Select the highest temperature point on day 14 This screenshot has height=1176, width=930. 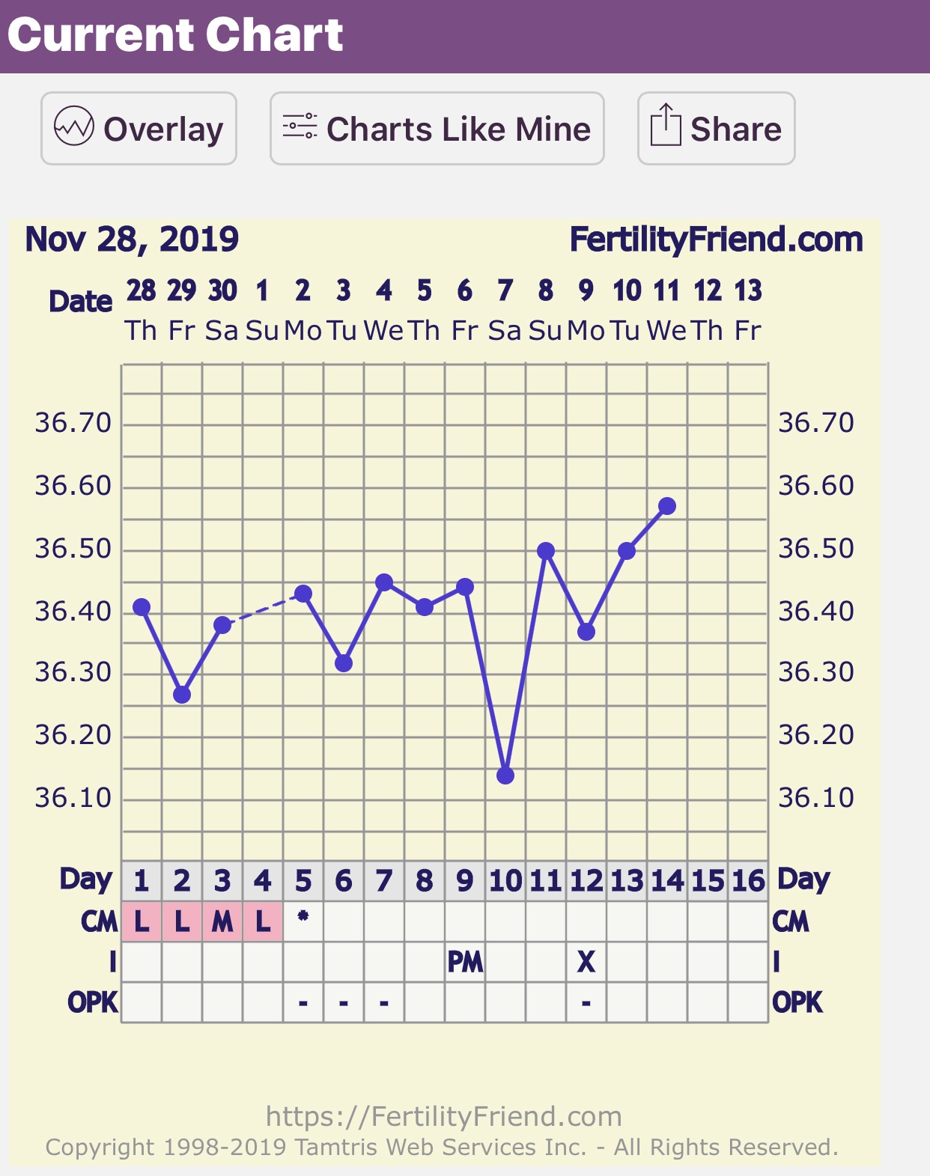[x=667, y=506]
